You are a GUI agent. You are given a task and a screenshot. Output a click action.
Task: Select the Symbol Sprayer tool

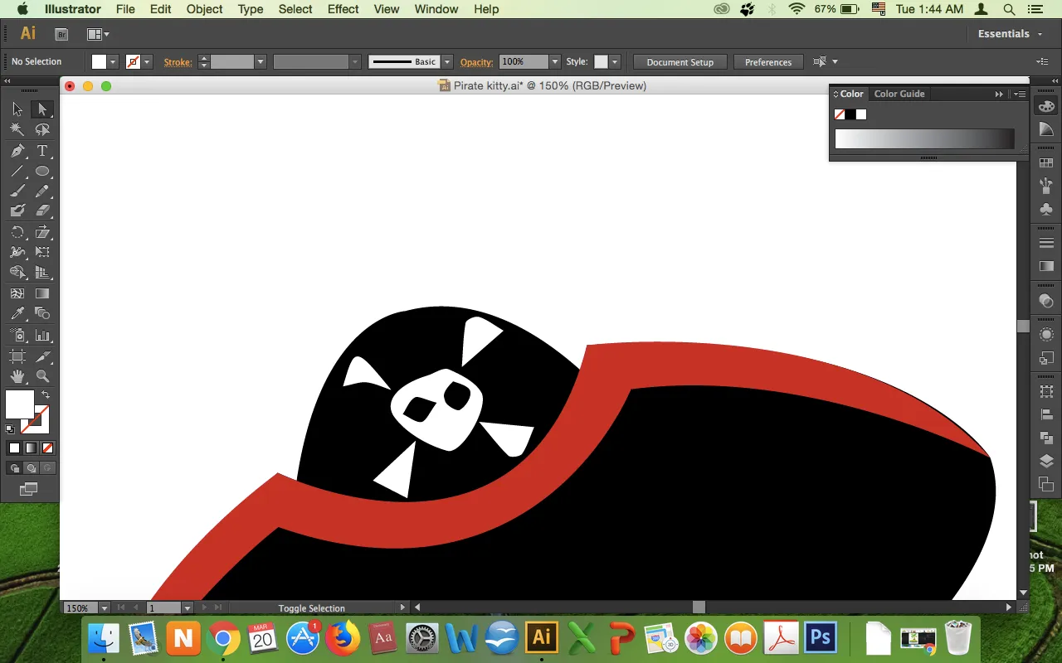17,336
